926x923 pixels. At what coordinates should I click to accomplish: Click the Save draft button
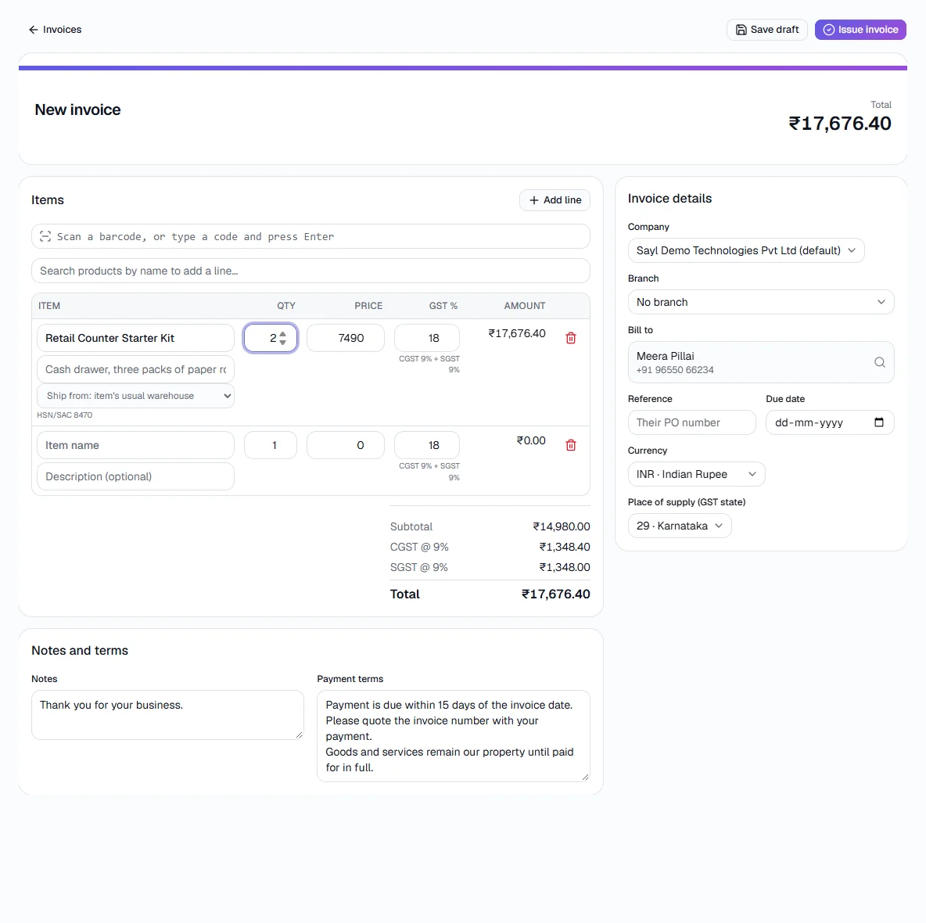pyautogui.click(x=766, y=30)
